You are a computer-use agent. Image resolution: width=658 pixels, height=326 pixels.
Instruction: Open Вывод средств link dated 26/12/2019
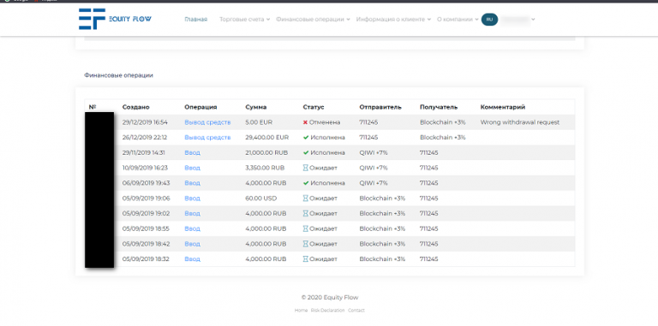coord(207,138)
